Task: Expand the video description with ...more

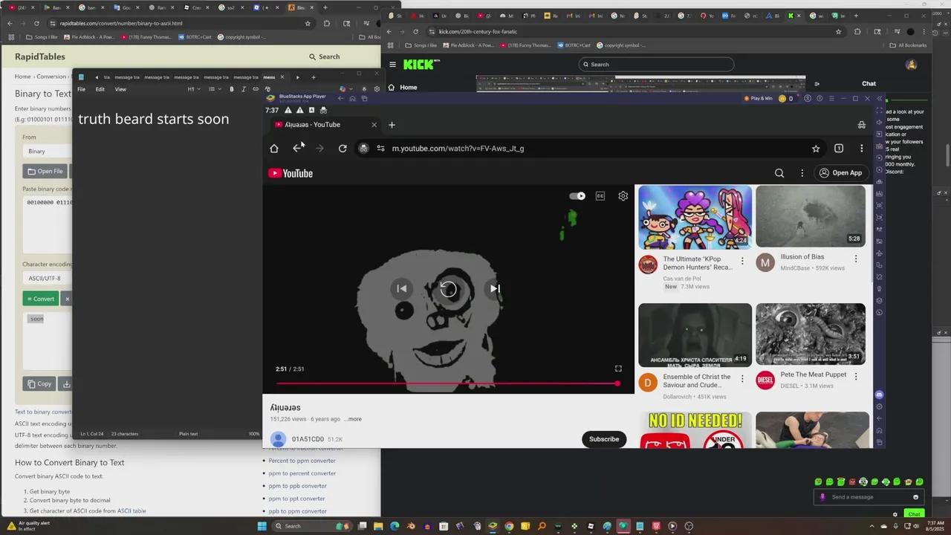Action: (353, 419)
